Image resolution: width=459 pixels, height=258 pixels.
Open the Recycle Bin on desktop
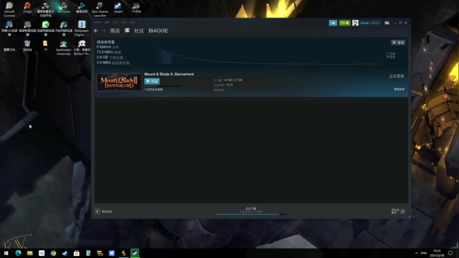[27, 46]
